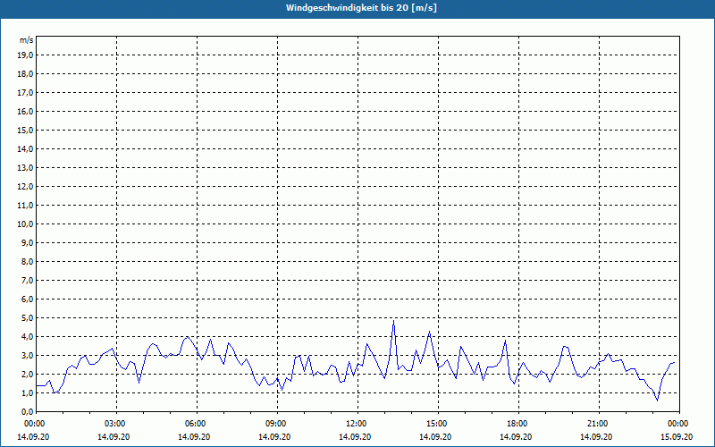Select the '8,0' y-axis label
The width and height of the screenshot is (715, 447).
tap(28, 262)
